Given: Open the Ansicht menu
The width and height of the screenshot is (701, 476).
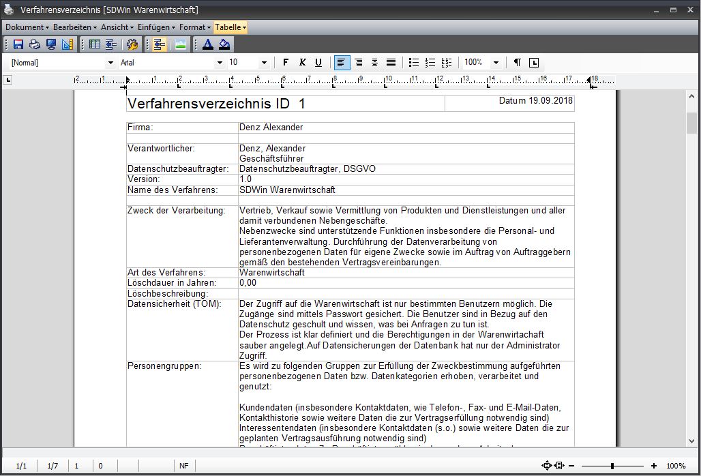Looking at the screenshot, I should point(117,27).
